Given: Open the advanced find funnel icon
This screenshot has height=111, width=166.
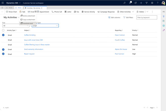Looking at the screenshot, I should click(x=147, y=3).
